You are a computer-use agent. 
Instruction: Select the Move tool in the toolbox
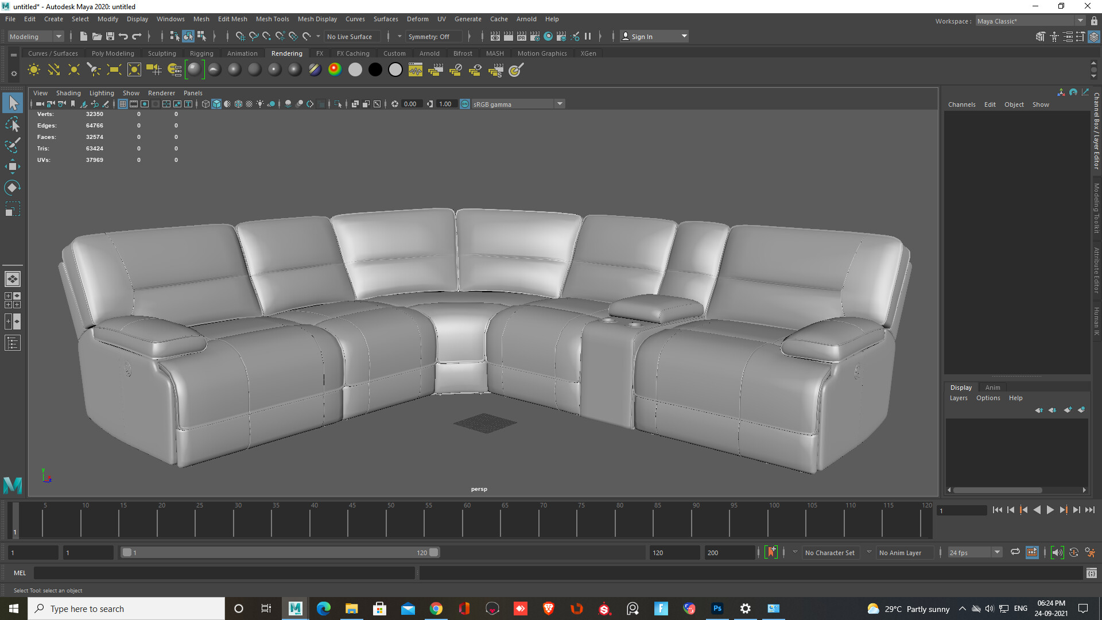click(x=13, y=166)
